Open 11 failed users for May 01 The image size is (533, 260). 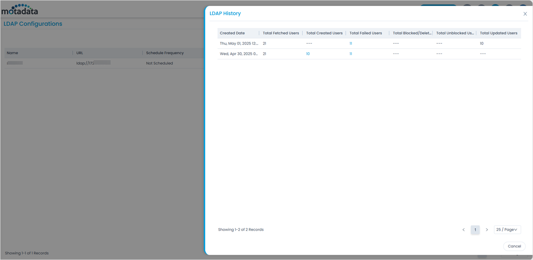[351, 44]
